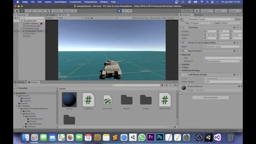Open the Tag Untagged dropdown

coord(201,23)
